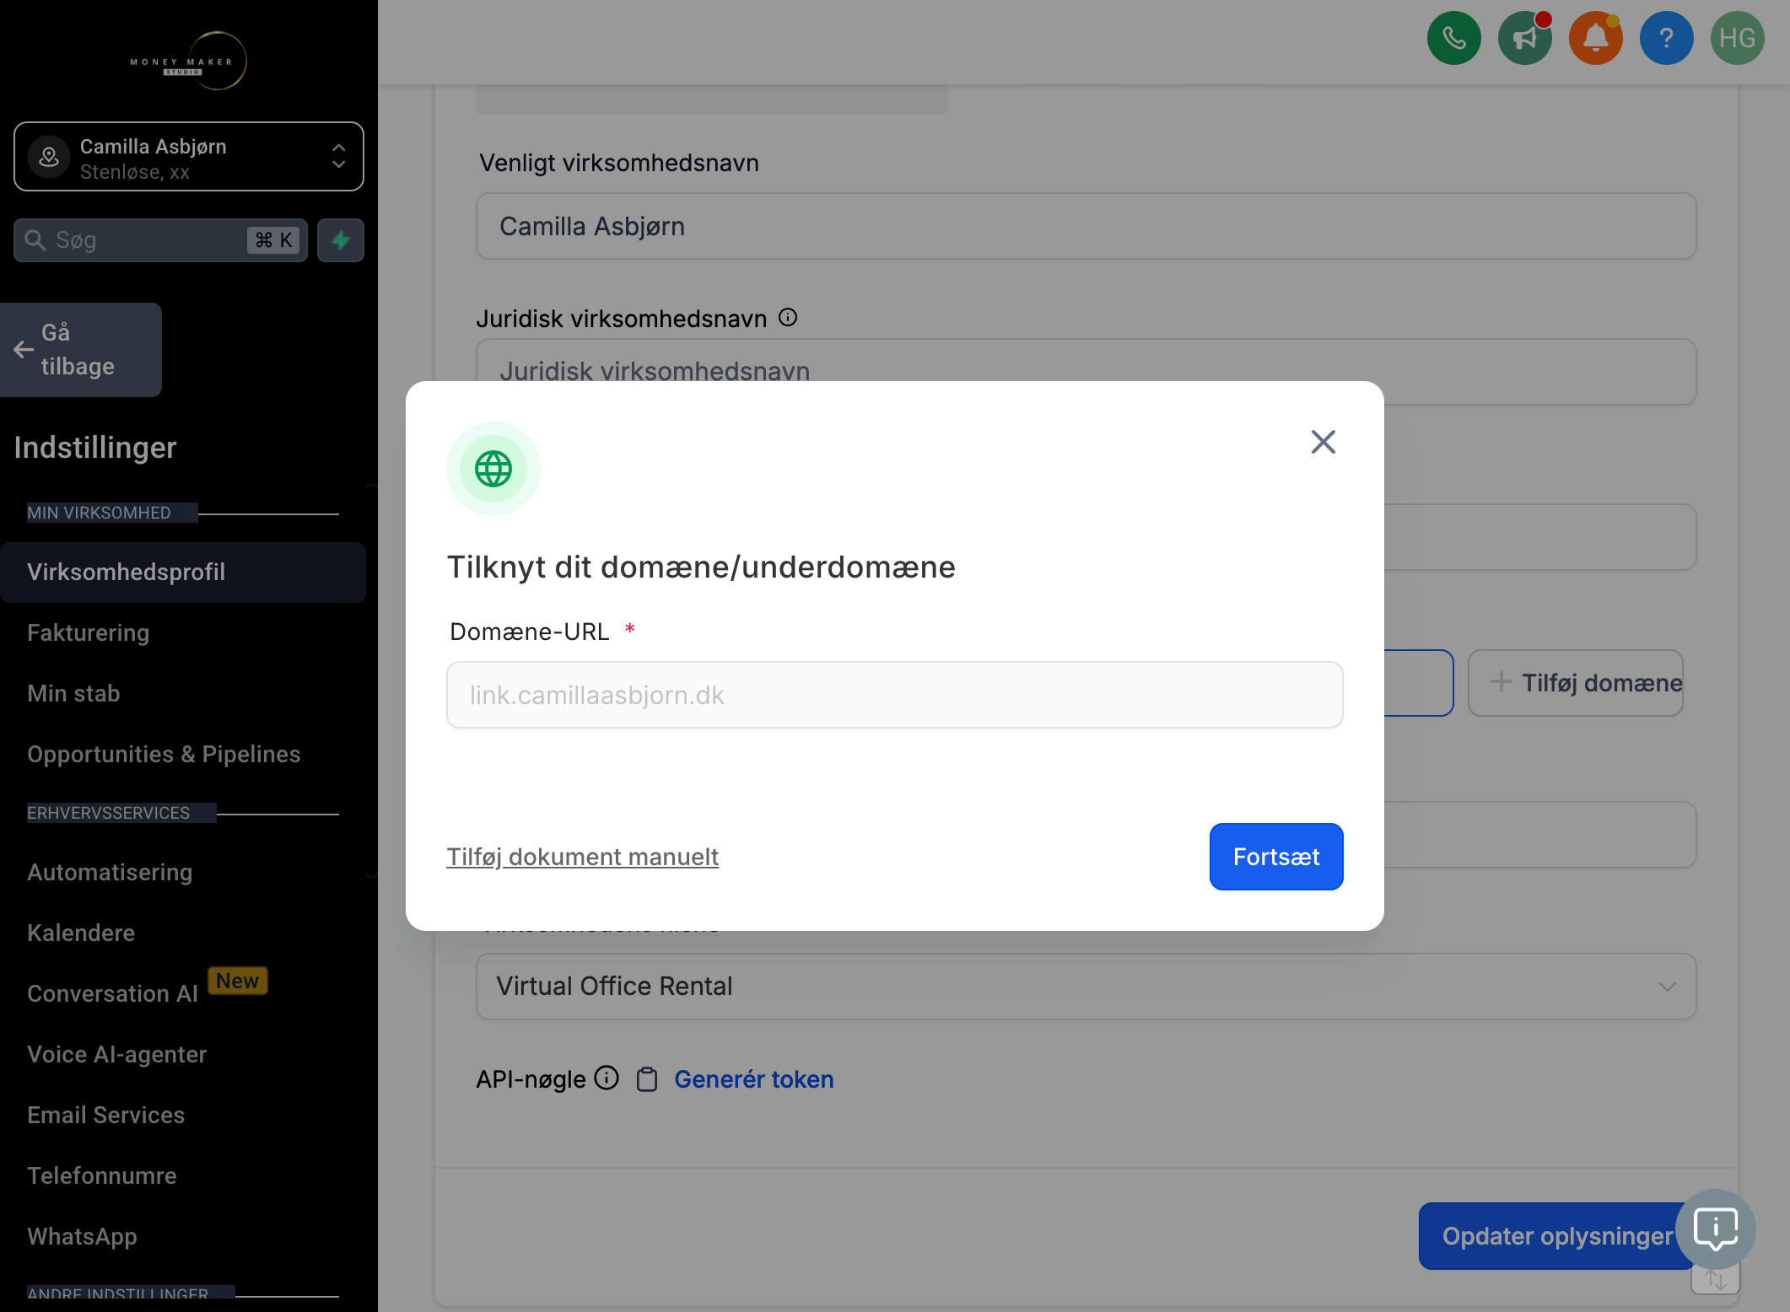Open the Virtual Office Rental dropdown

pos(1086,987)
